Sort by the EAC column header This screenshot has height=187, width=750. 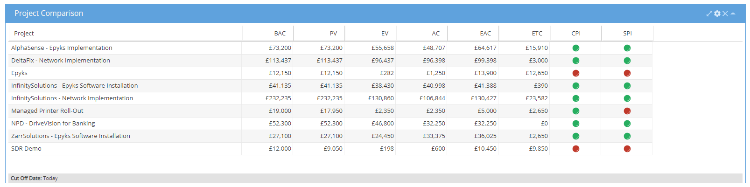[485, 34]
